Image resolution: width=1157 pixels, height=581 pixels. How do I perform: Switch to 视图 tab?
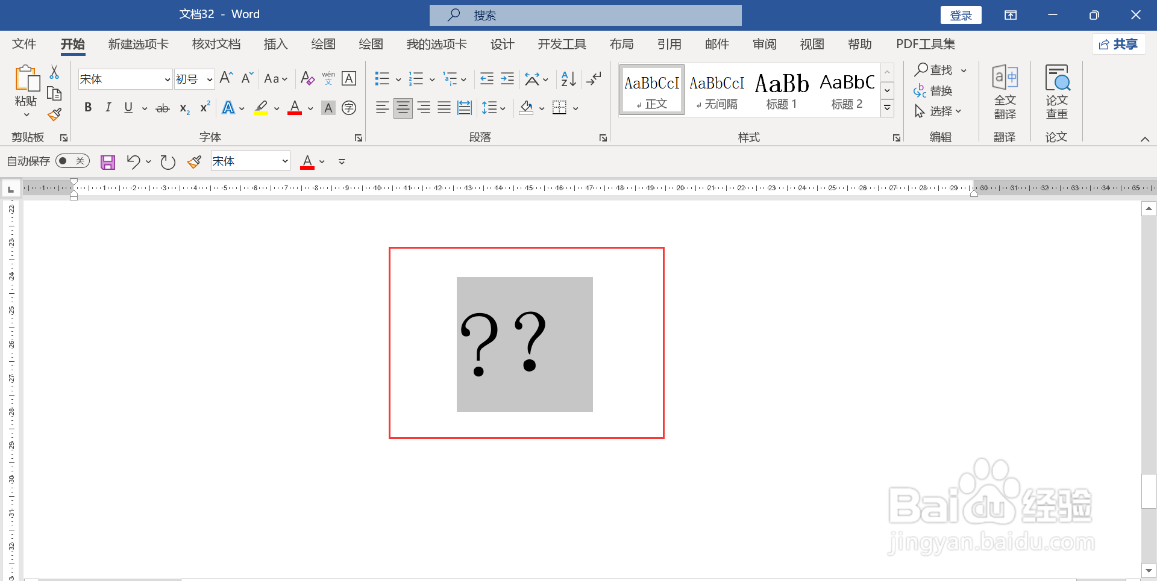pos(812,44)
